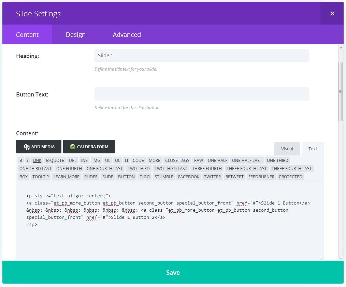Save the slide settings
The image size is (346, 287).
click(x=173, y=272)
